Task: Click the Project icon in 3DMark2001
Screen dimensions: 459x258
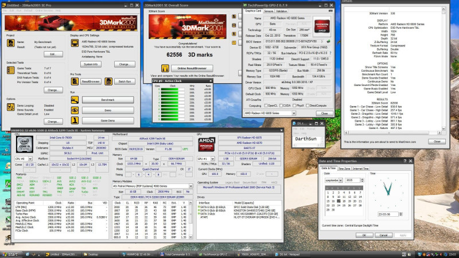Action: (10, 43)
